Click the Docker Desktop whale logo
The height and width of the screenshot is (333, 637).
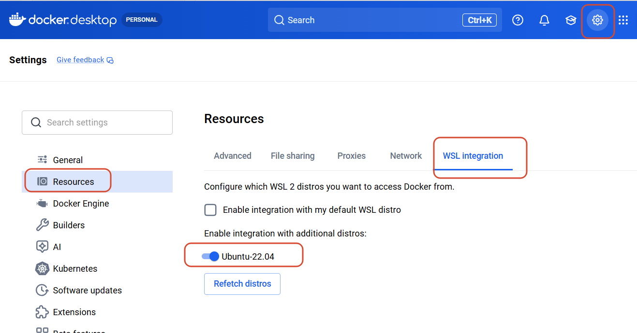(x=17, y=20)
